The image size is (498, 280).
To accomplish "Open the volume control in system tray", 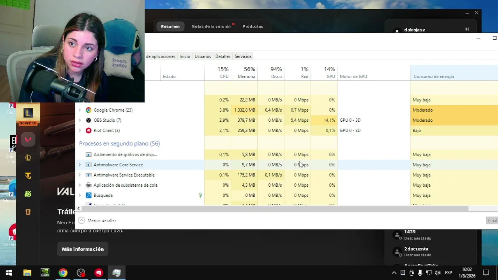I will point(437,273).
